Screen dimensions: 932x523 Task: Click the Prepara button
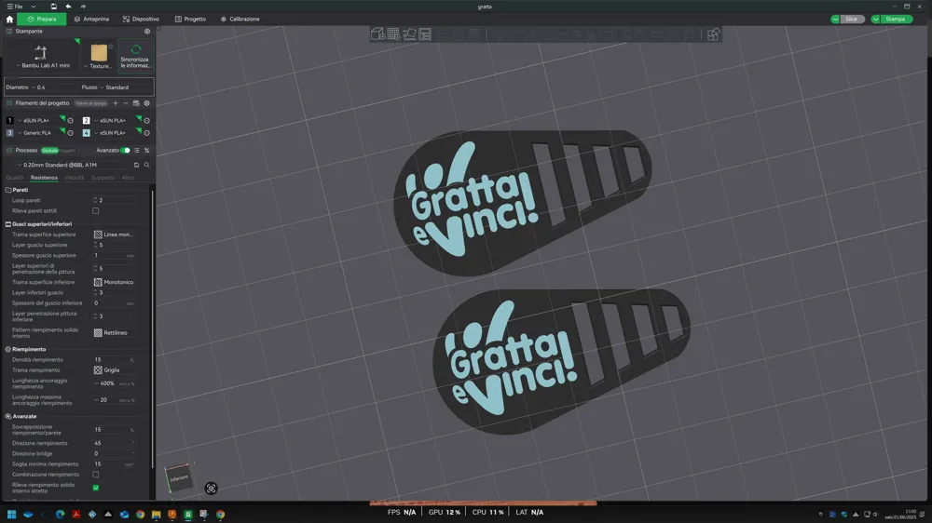[x=42, y=19]
